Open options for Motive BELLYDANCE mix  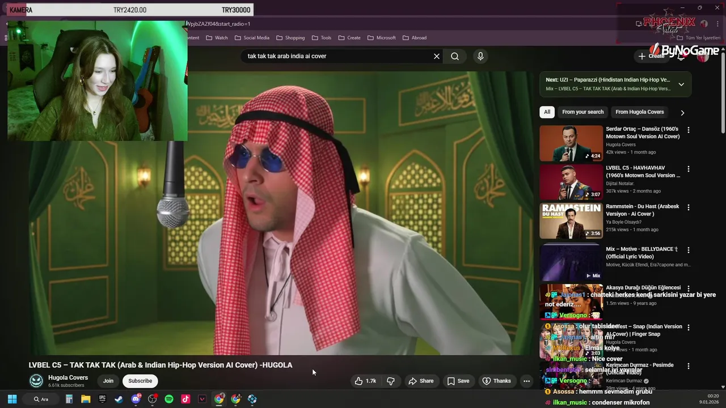pyautogui.click(x=689, y=250)
